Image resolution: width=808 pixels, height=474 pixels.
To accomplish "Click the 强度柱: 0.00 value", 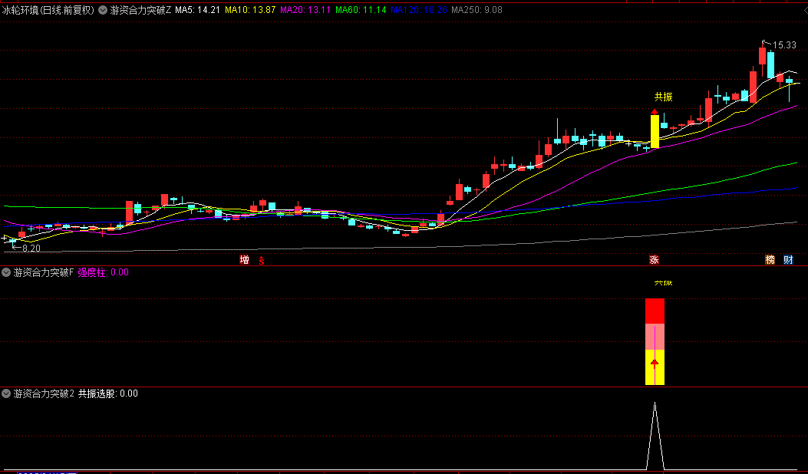I will [x=103, y=272].
